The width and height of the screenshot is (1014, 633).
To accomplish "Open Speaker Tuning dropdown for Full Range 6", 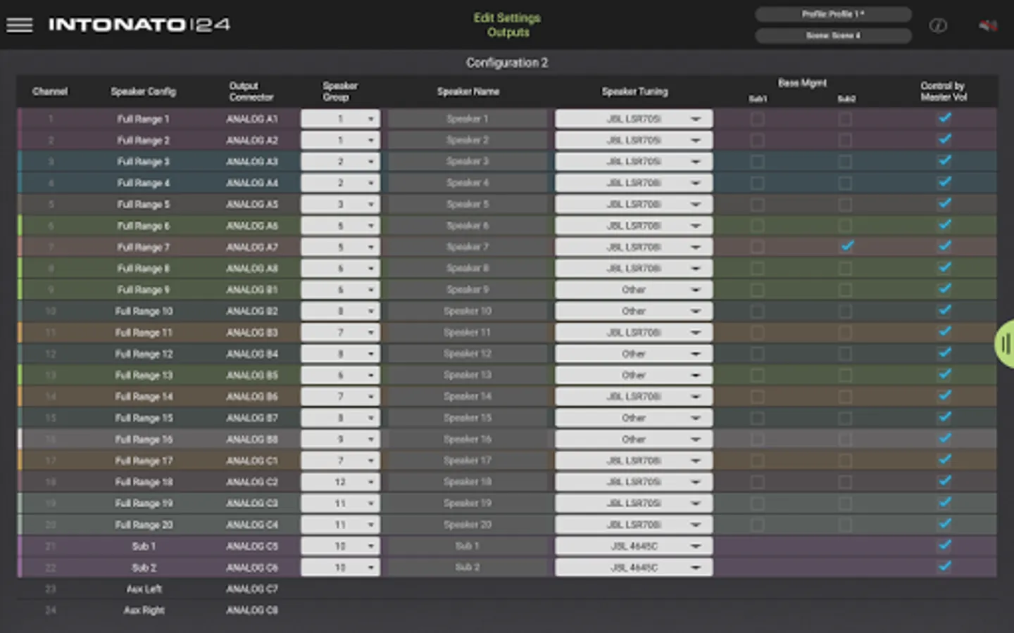I will coord(634,226).
